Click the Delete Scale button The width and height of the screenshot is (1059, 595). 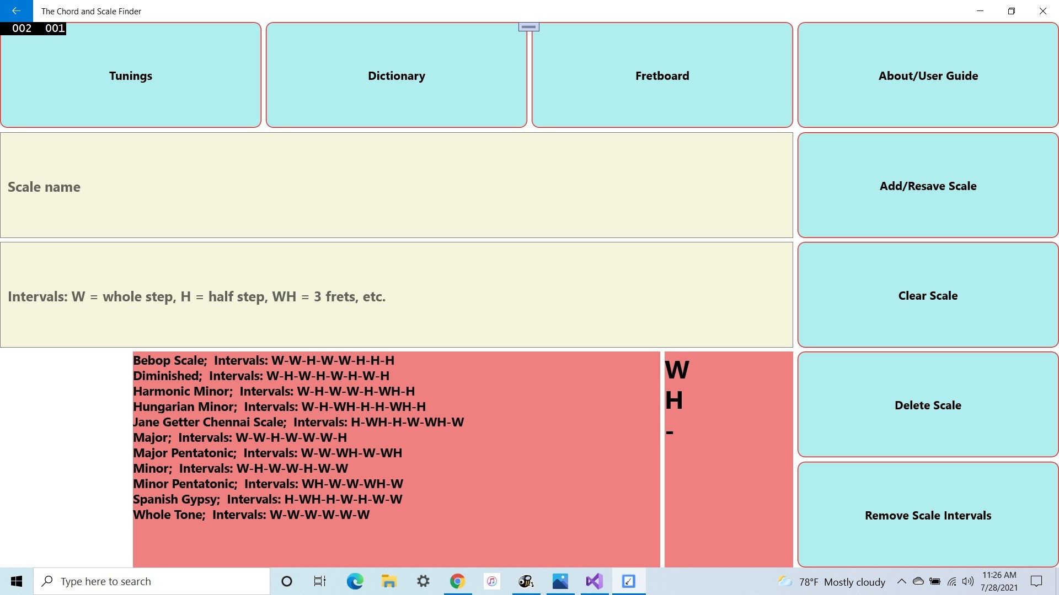pyautogui.click(x=928, y=404)
